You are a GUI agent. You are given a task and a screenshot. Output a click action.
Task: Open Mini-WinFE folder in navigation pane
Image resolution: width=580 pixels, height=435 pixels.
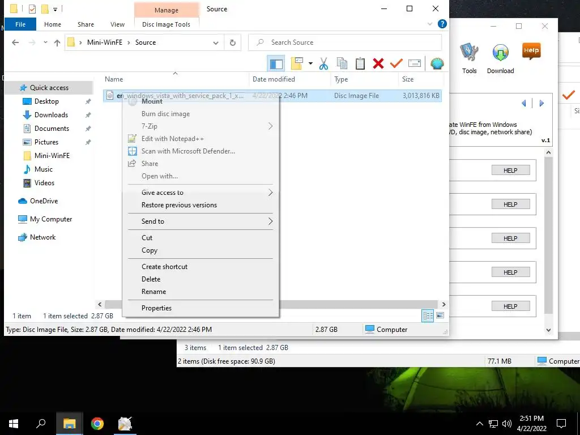tap(52, 156)
